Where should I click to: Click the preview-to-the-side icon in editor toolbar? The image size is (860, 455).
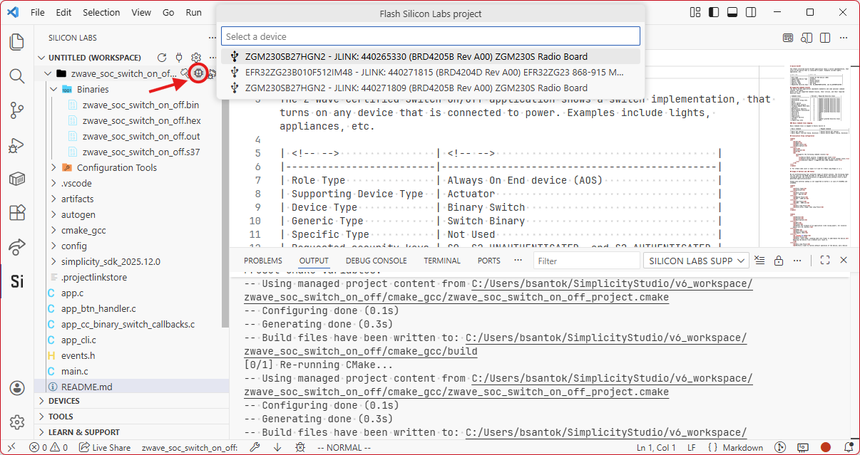807,38
